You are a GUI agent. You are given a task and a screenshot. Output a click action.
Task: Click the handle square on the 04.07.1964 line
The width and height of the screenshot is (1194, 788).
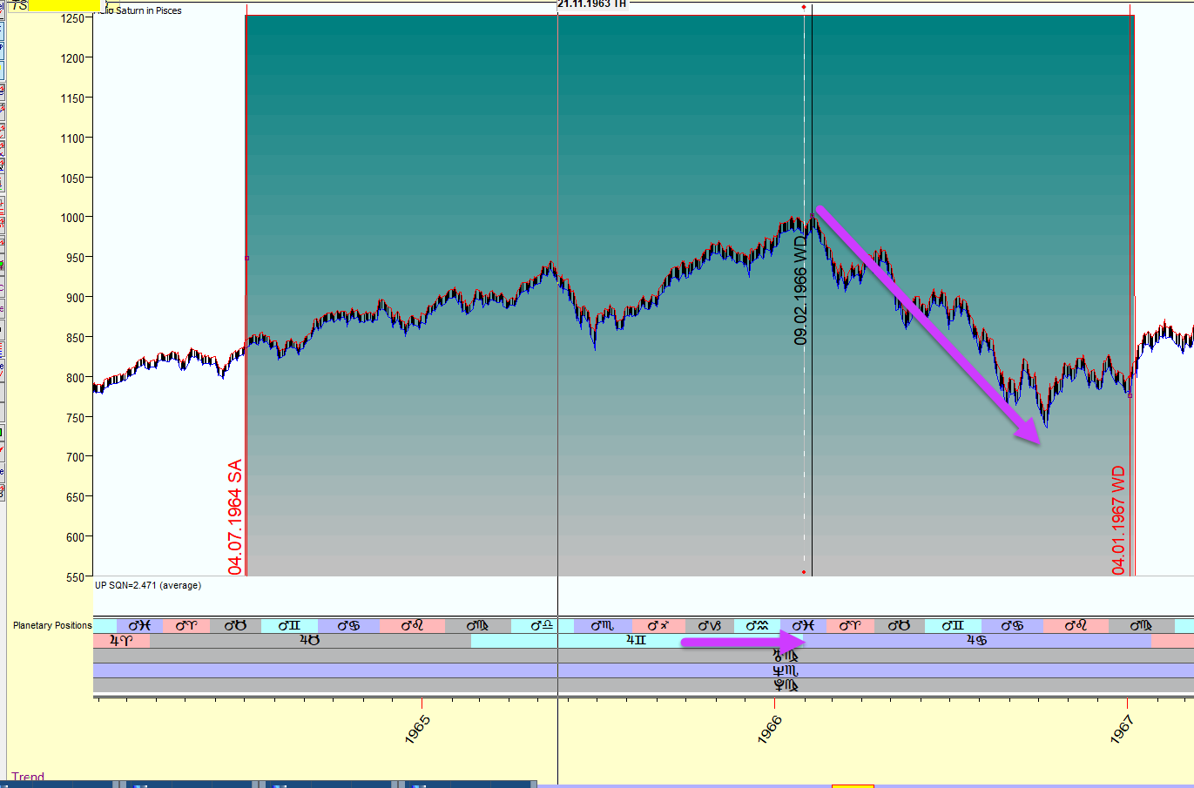[246, 258]
